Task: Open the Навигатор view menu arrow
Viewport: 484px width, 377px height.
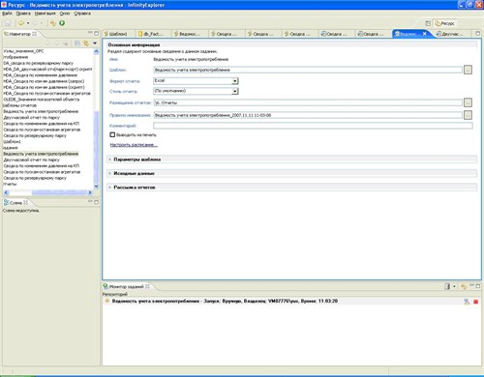Action: [x=95, y=43]
